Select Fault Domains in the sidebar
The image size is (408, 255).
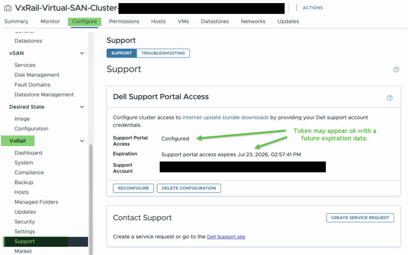[x=32, y=84]
